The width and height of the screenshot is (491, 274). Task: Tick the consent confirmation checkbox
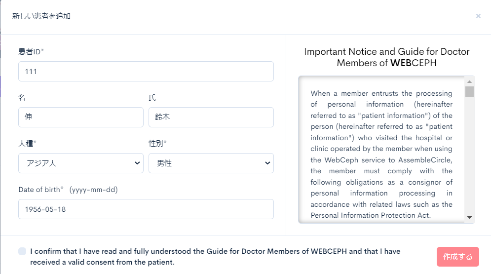point(22,251)
